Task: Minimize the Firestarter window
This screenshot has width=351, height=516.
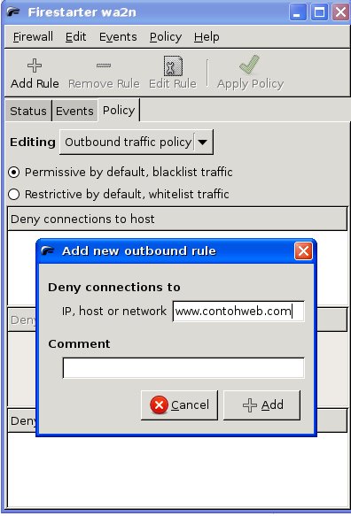Action: pos(298,12)
